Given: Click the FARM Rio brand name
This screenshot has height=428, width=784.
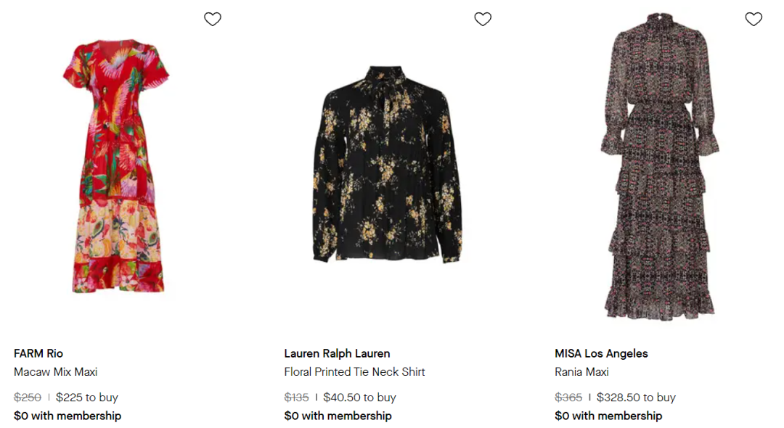Looking at the screenshot, I should click(38, 353).
